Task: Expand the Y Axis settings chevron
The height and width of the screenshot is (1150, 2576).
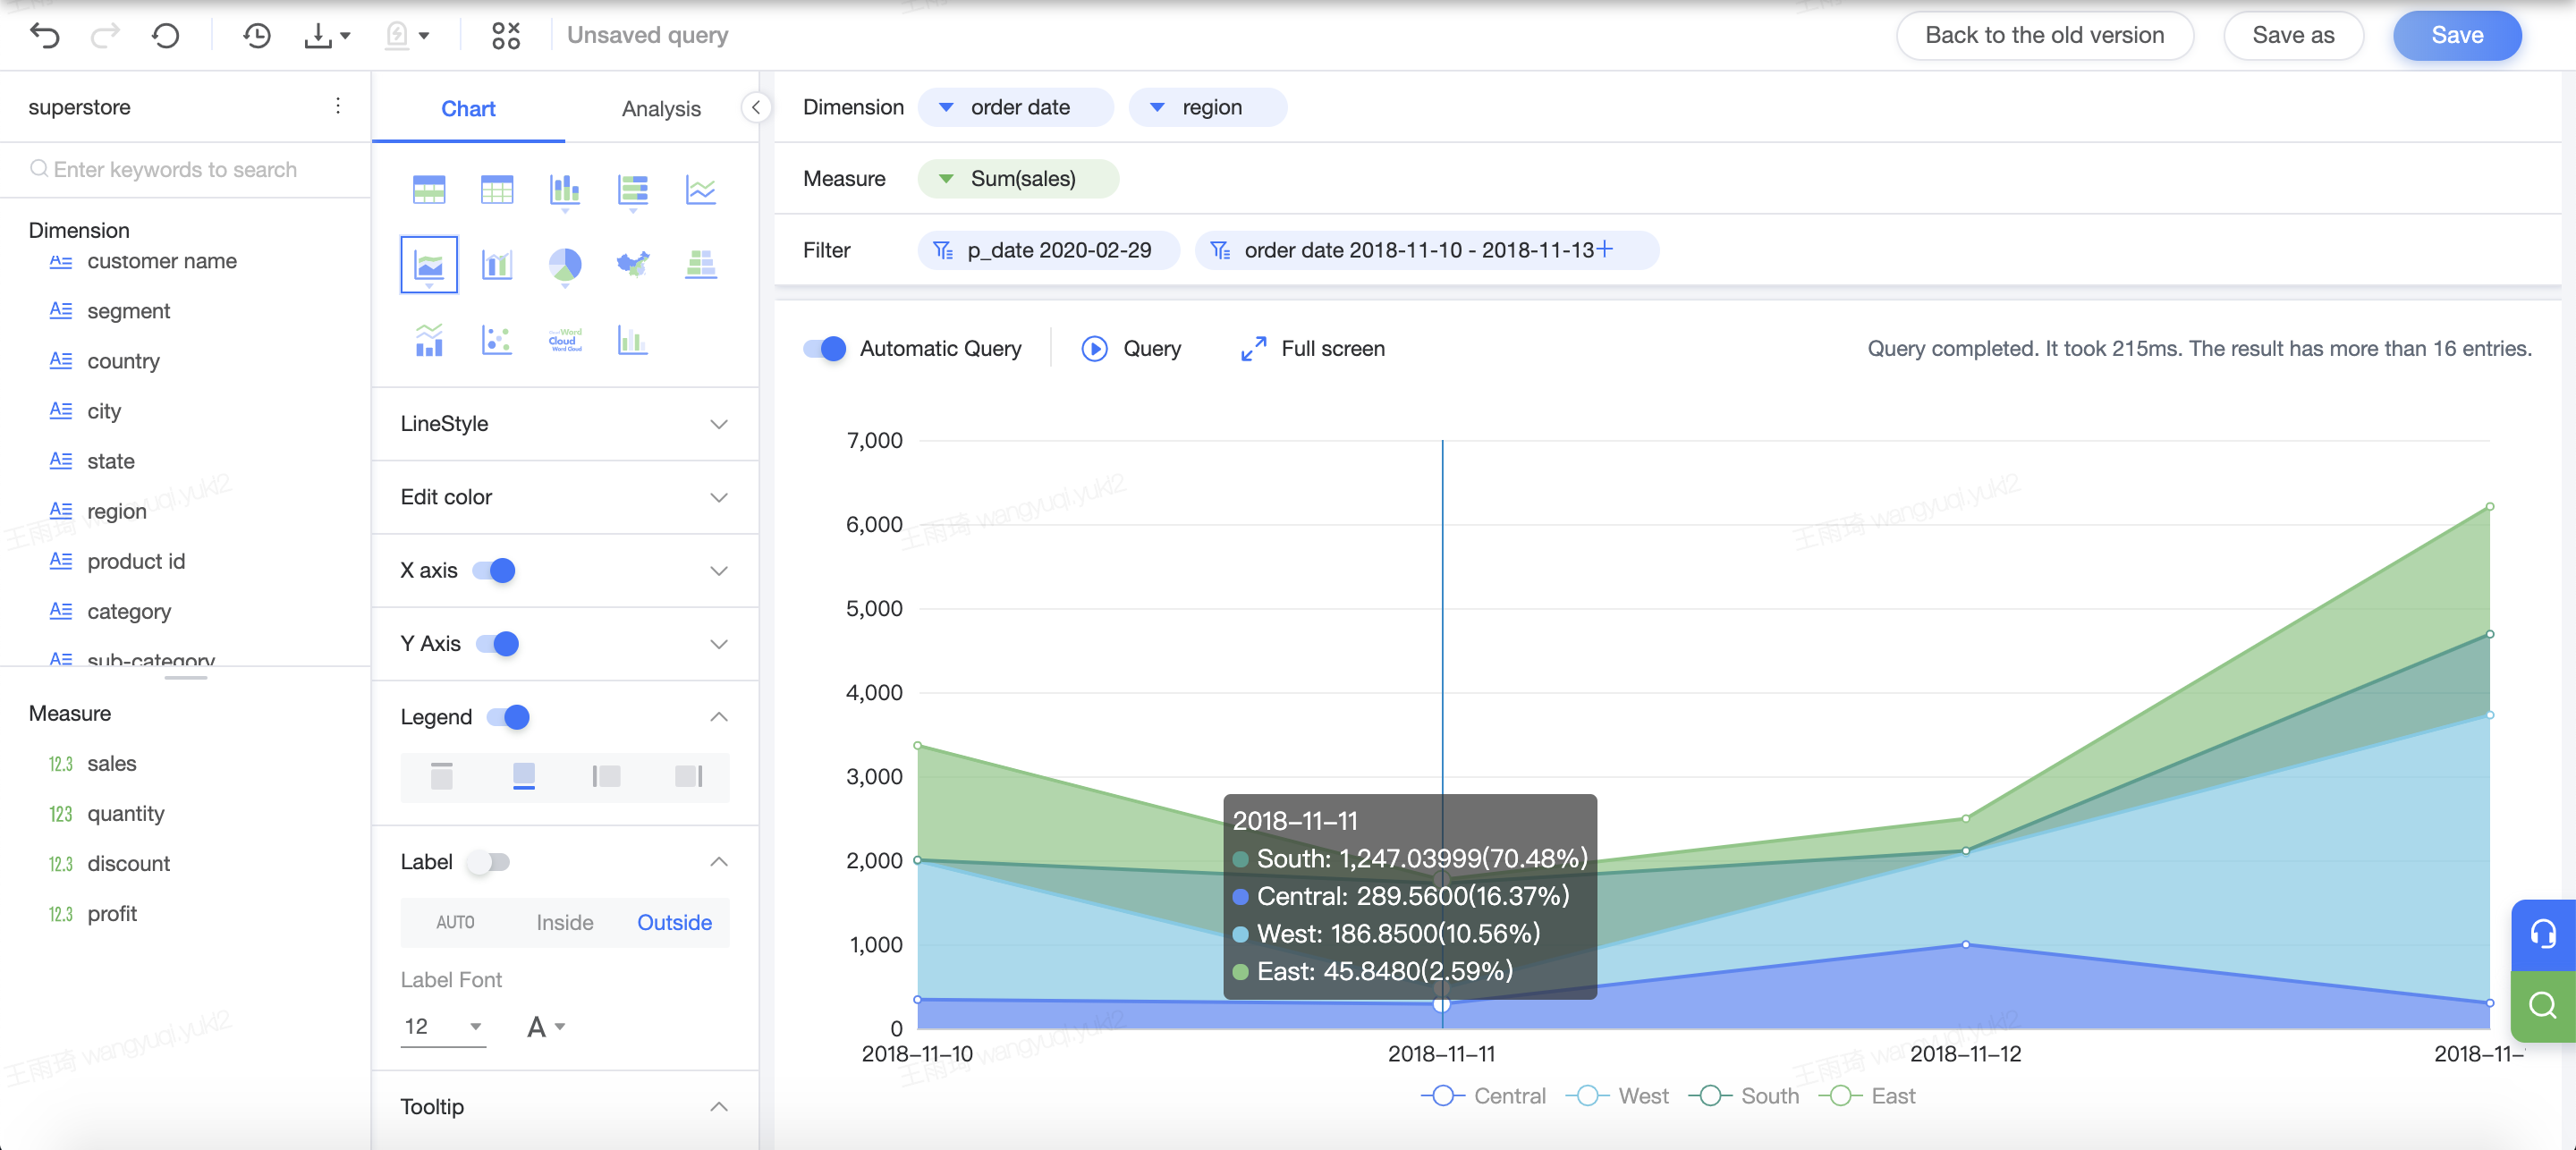Action: (x=719, y=643)
